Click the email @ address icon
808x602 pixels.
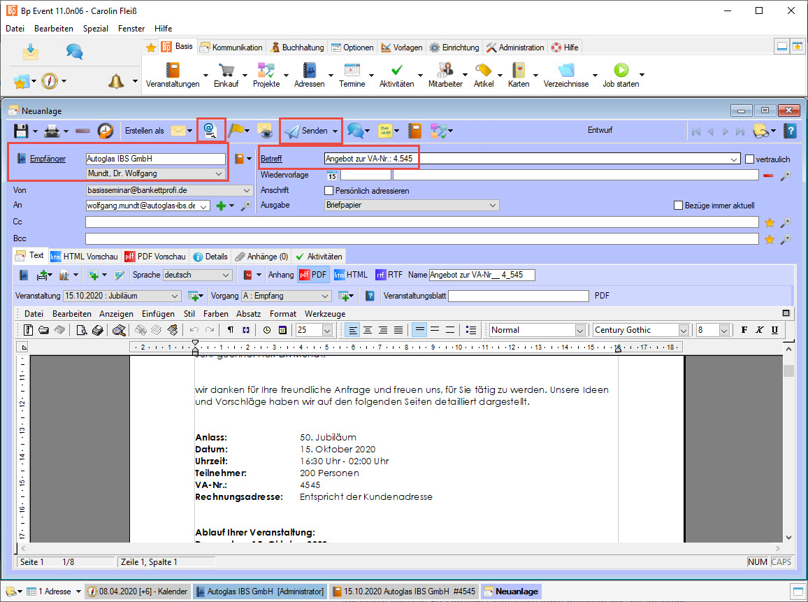210,130
